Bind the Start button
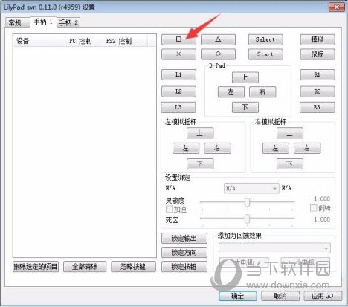Screen dimensions: 348x307 click(265, 54)
